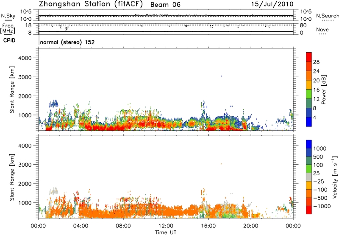Click the '04:00' time tick label

coord(81,226)
